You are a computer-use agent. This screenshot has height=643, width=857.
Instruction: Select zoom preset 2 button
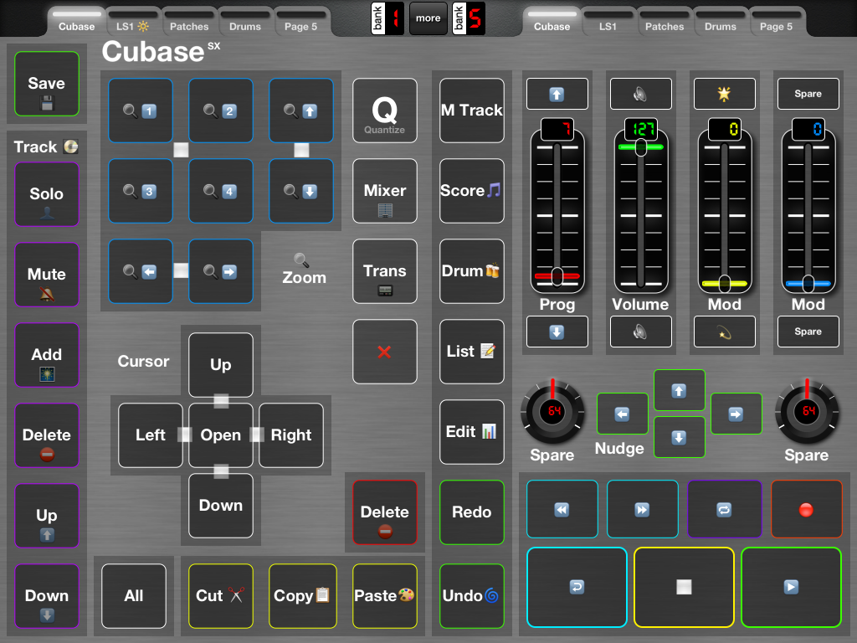221,111
